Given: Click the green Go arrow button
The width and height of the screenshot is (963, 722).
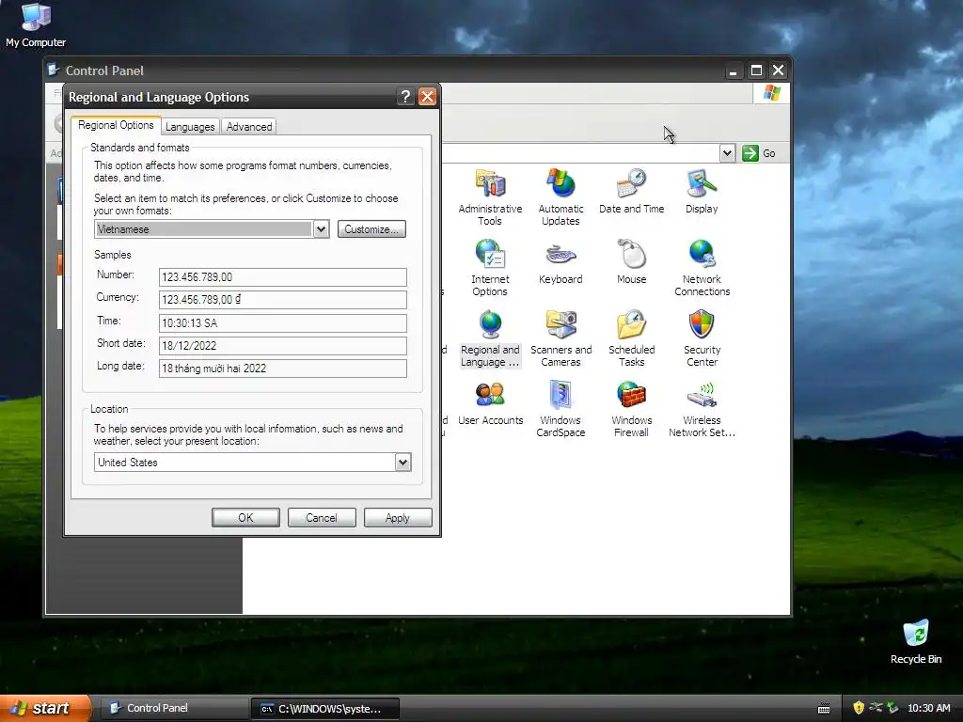Looking at the screenshot, I should pyautogui.click(x=750, y=153).
